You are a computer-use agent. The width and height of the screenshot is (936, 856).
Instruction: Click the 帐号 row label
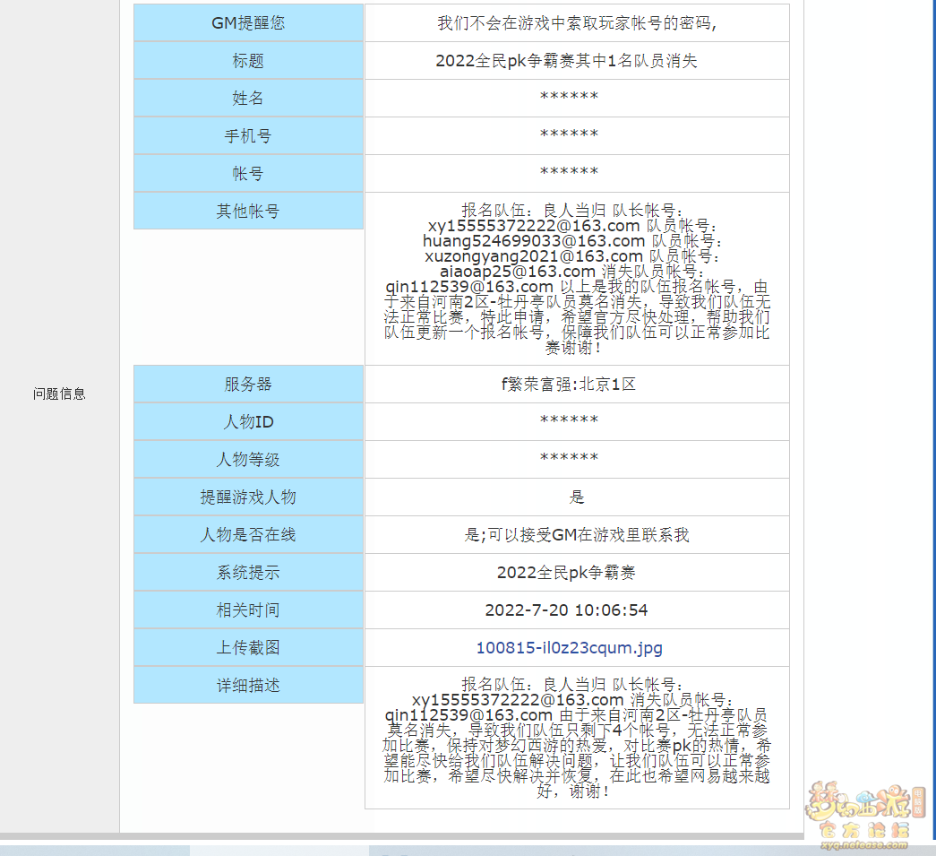click(248, 174)
